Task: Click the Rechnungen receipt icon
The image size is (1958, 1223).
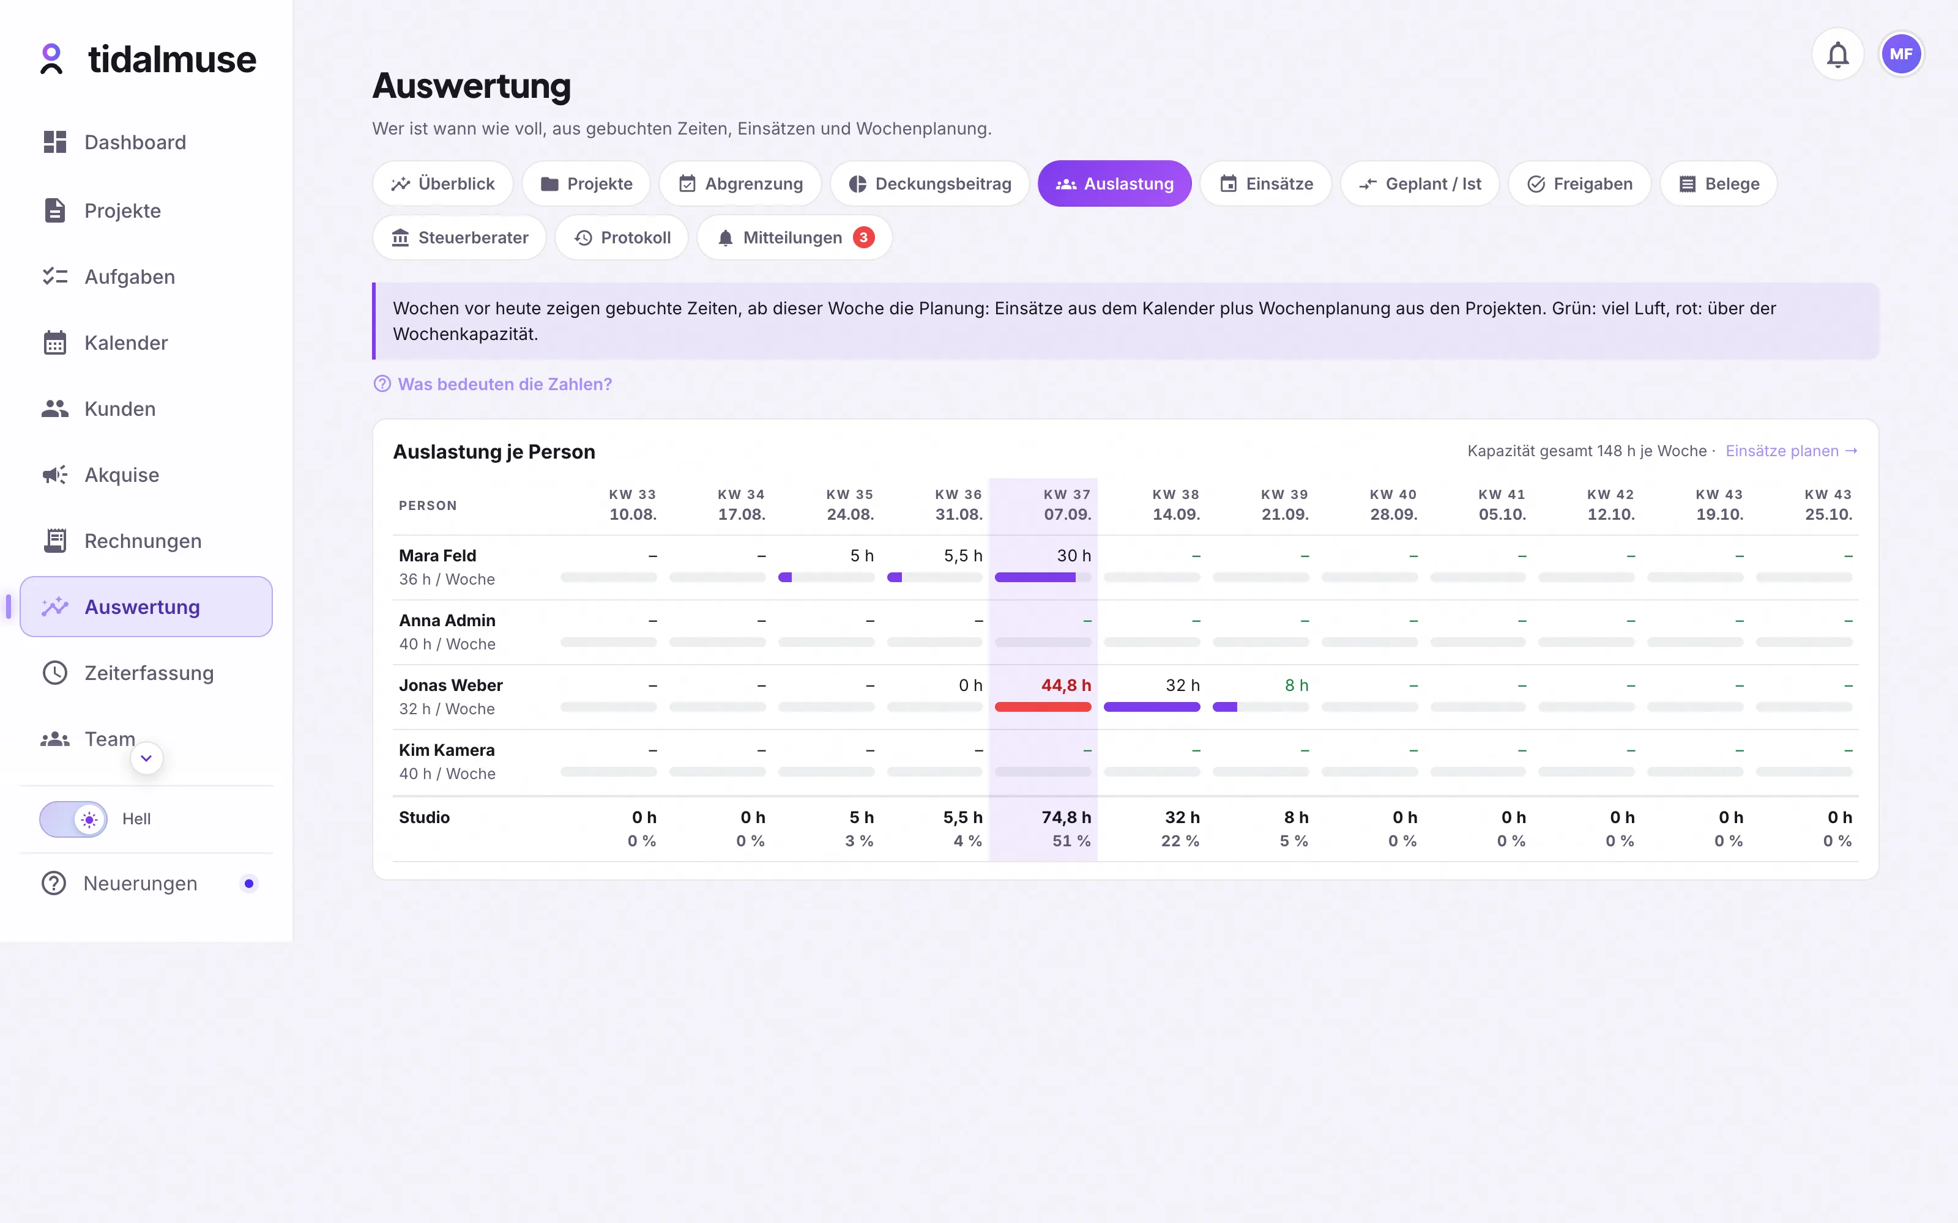Action: (55, 541)
